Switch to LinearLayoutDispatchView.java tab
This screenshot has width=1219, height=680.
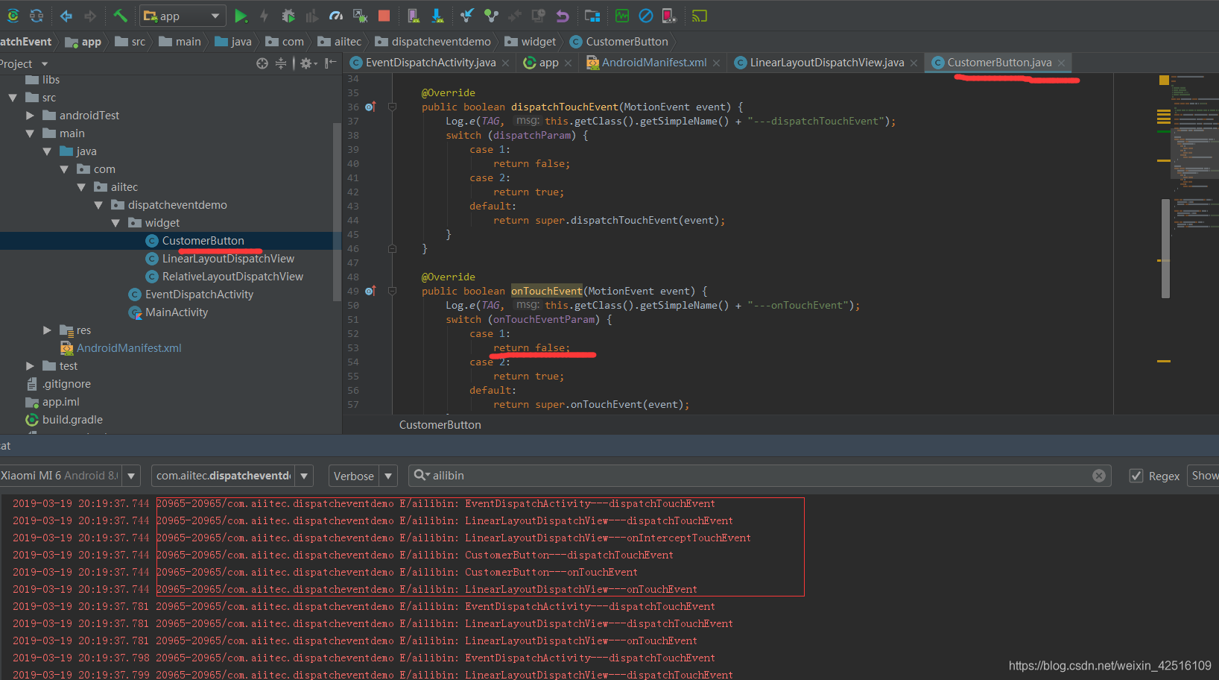point(826,63)
